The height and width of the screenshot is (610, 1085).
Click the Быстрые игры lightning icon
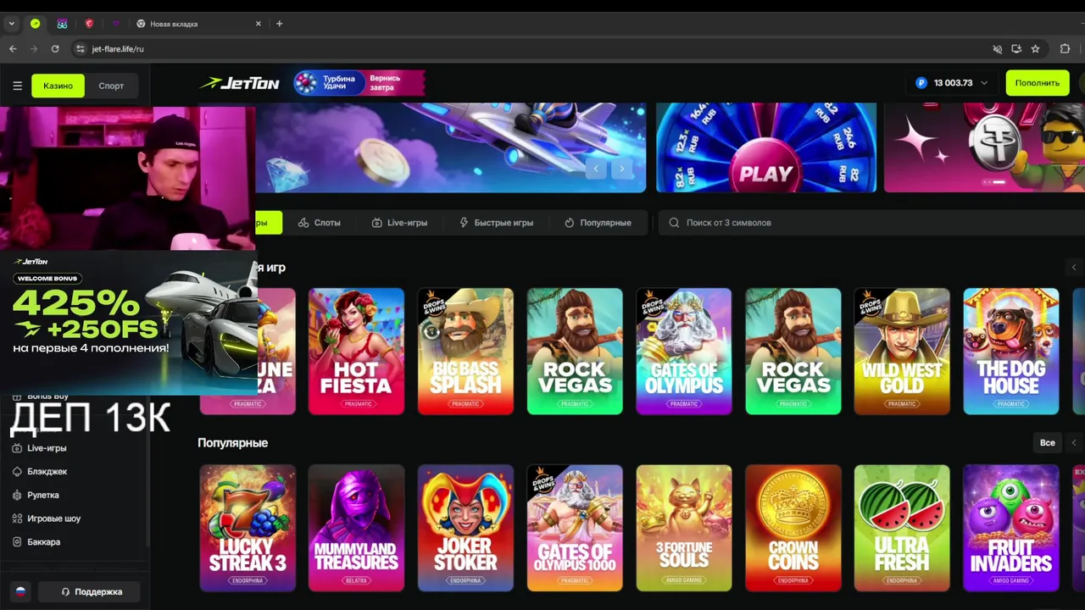[x=464, y=223]
